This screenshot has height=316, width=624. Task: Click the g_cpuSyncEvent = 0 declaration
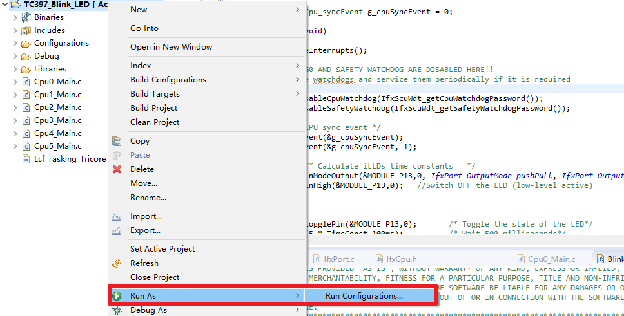point(410,12)
